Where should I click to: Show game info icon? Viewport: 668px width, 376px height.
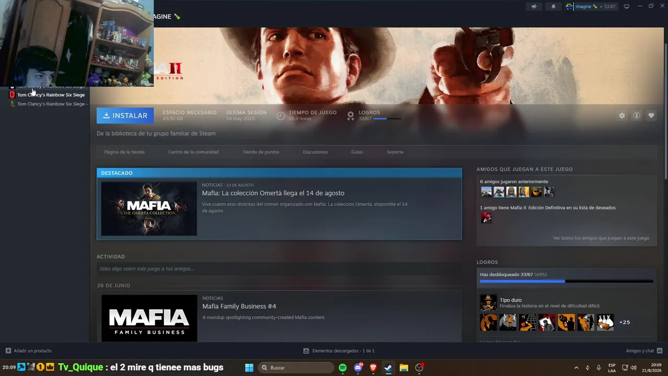click(637, 115)
